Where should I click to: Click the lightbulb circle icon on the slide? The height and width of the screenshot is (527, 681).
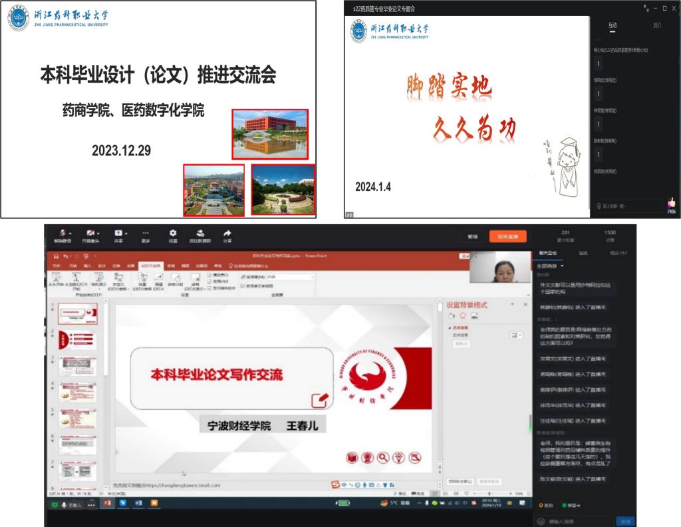point(399,458)
